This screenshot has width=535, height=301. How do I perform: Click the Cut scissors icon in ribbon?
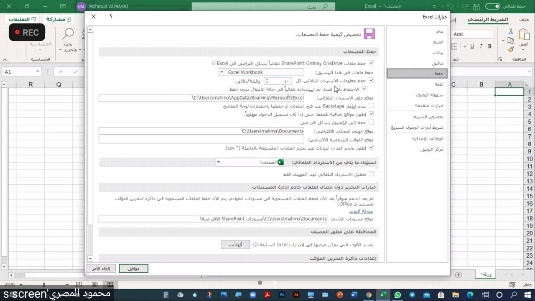pyautogui.click(x=510, y=31)
